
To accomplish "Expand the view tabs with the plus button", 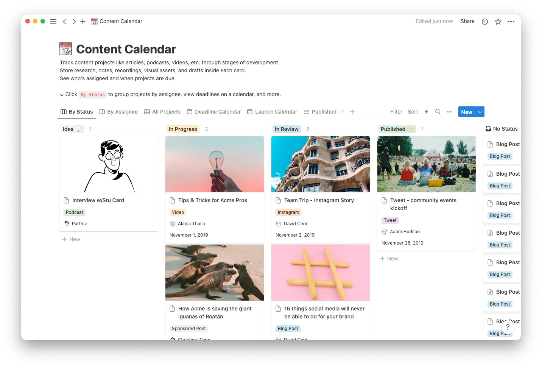I will point(352,112).
